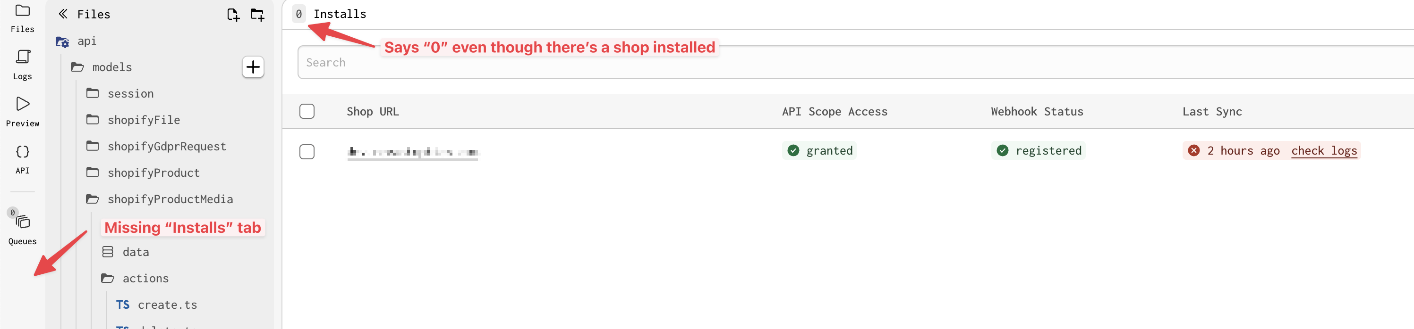Select the data item under shopifyProductMedia

(136, 252)
